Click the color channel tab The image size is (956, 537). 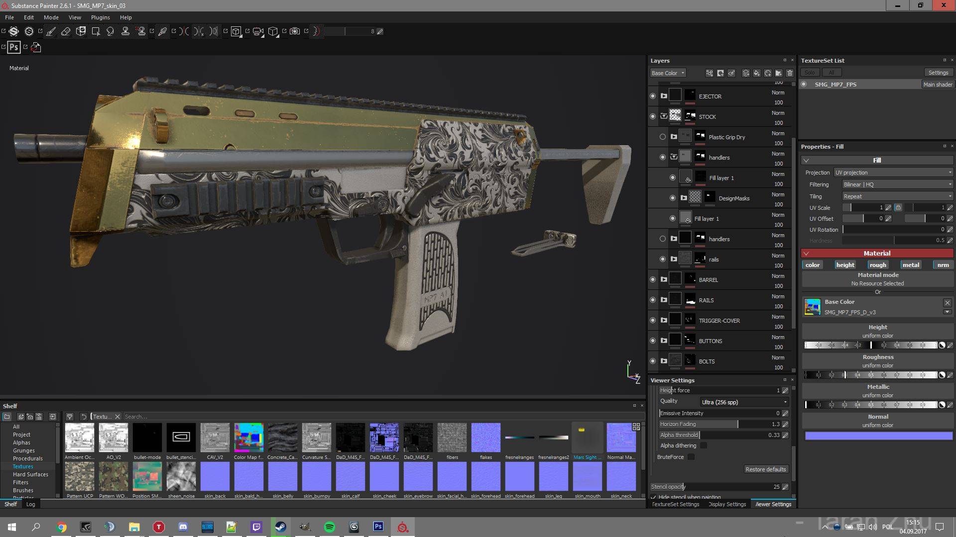812,265
